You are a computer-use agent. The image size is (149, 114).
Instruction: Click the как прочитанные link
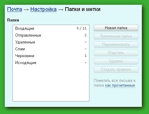pos(120,85)
